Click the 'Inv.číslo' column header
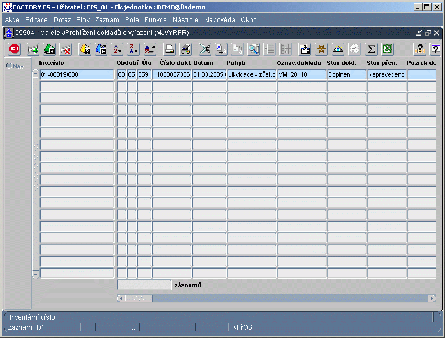Image resolution: width=445 pixels, height=338 pixels. (x=52, y=63)
